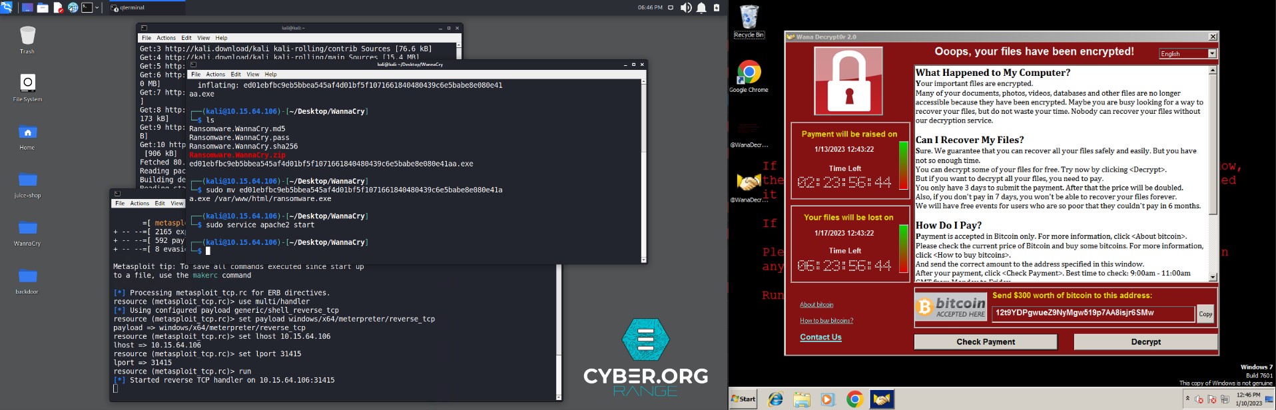Open the Google Chrome desktop shortcut
Screen dimensions: 1276x410
(x=749, y=77)
